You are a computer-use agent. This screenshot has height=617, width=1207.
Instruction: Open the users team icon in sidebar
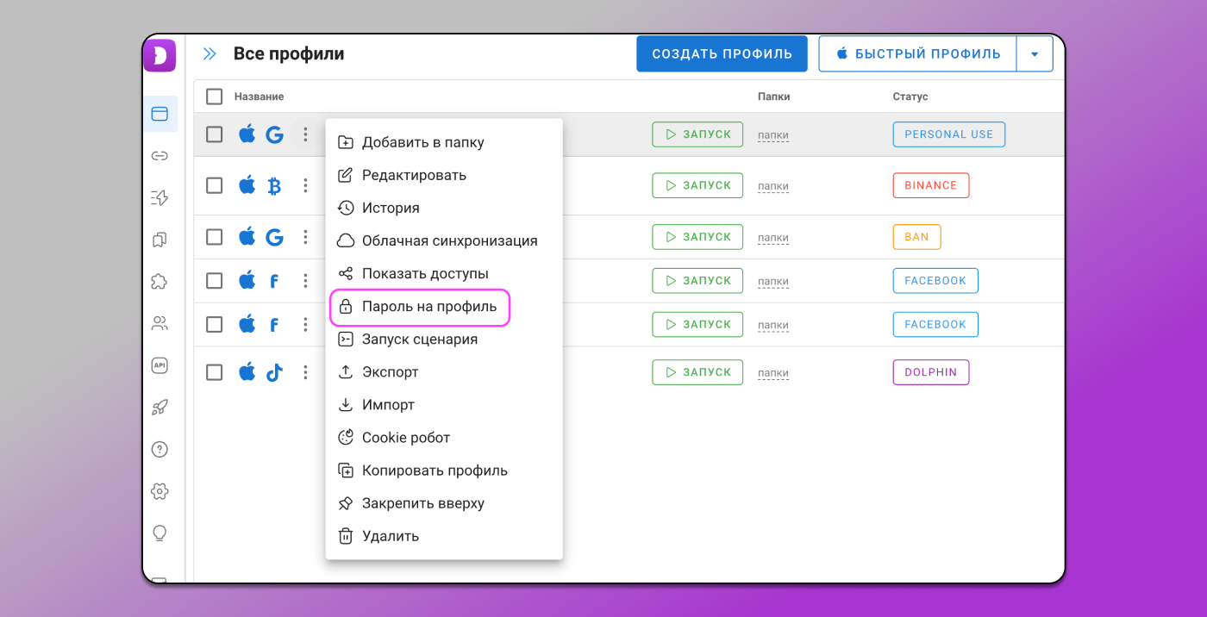click(159, 324)
